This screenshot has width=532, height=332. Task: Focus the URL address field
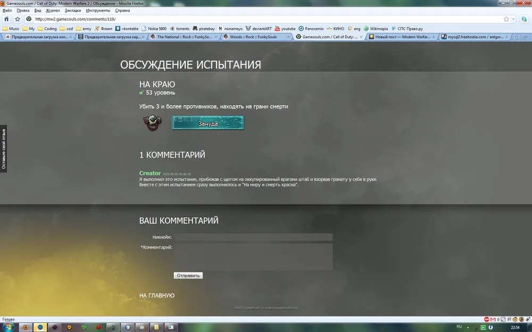[268, 19]
